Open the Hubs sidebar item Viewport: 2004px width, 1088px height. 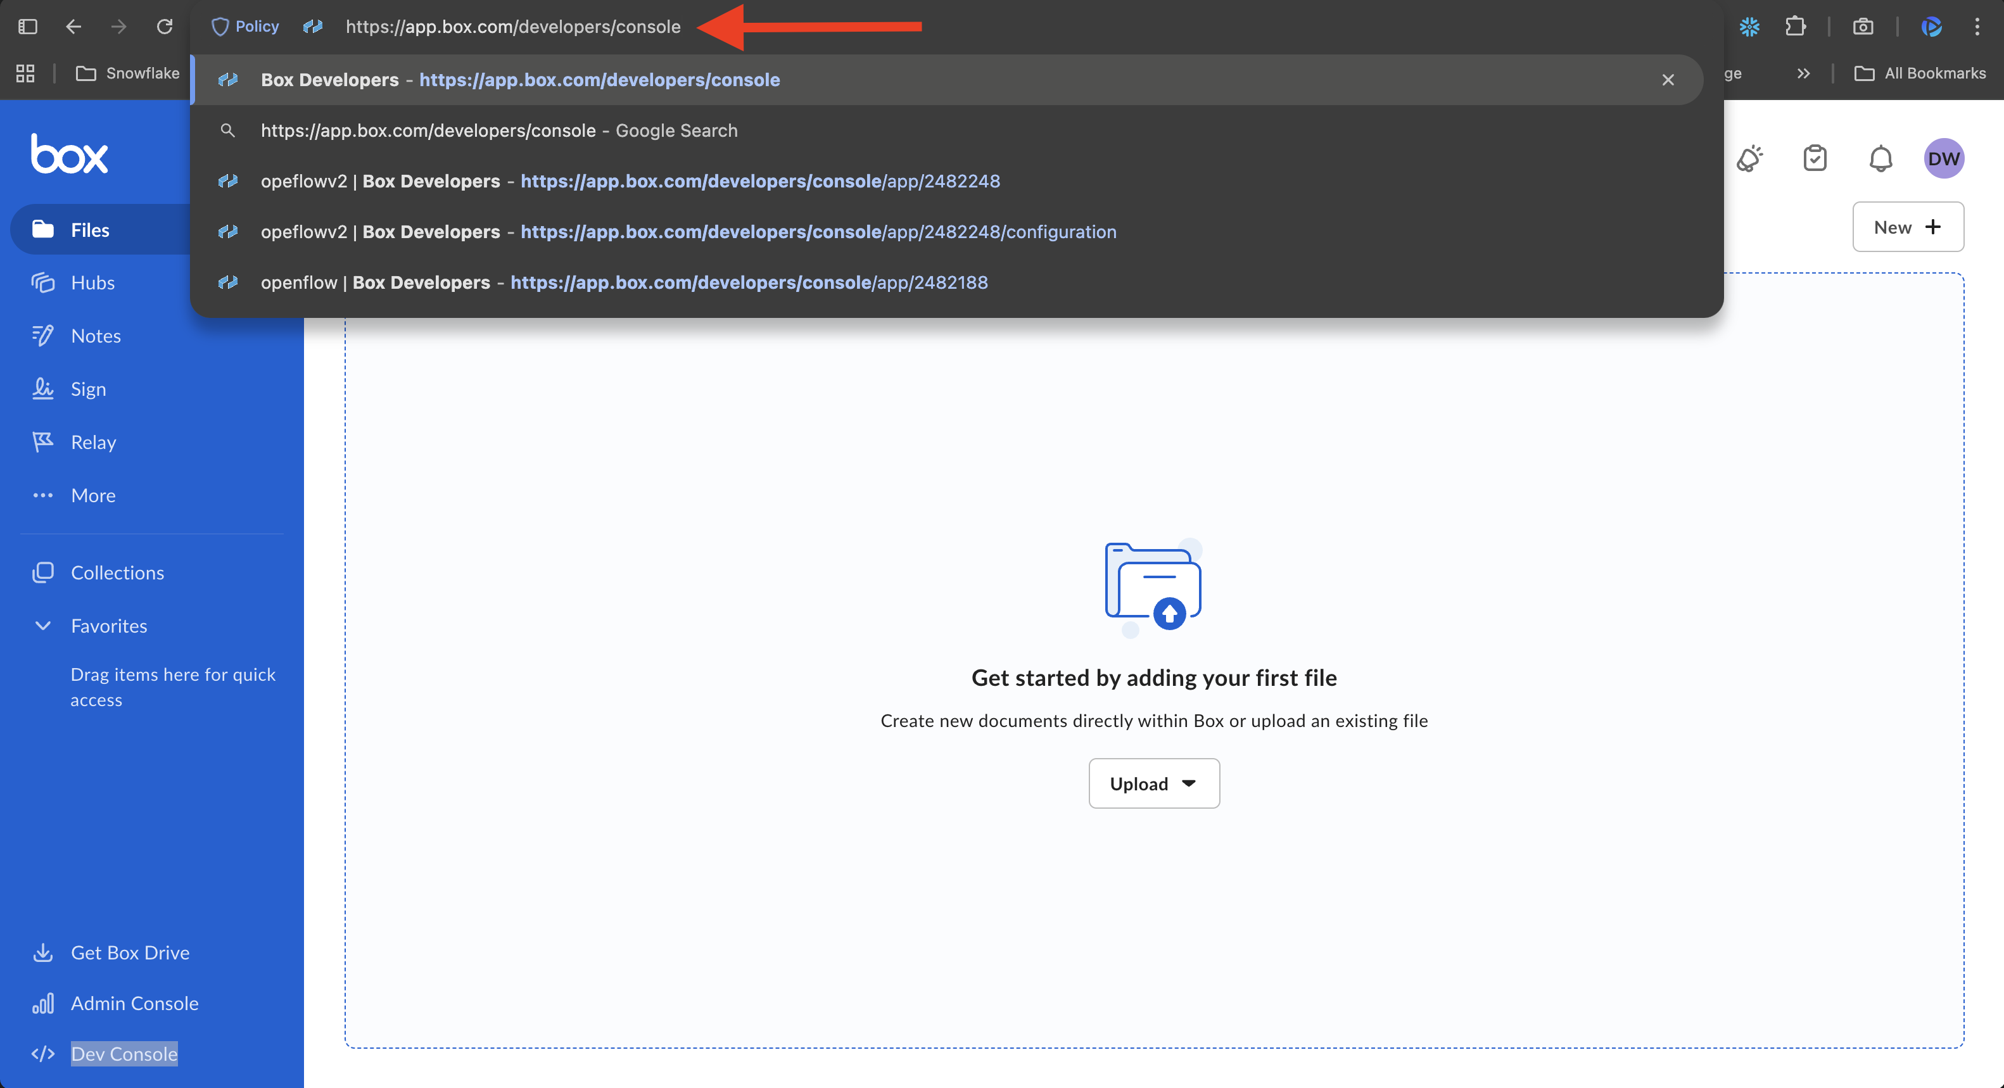(92, 282)
